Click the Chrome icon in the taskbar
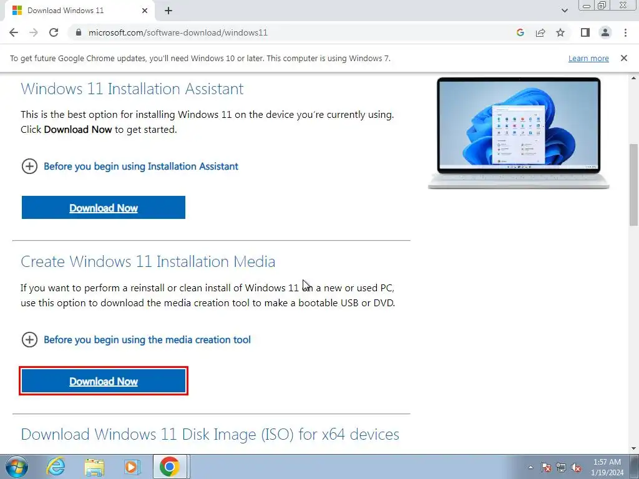This screenshot has width=639, height=479. click(170, 467)
